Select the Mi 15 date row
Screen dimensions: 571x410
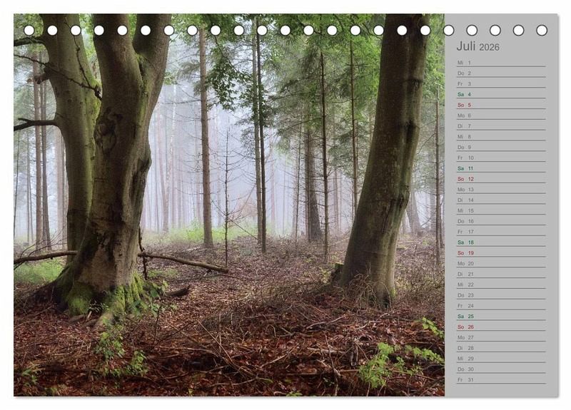click(x=465, y=210)
